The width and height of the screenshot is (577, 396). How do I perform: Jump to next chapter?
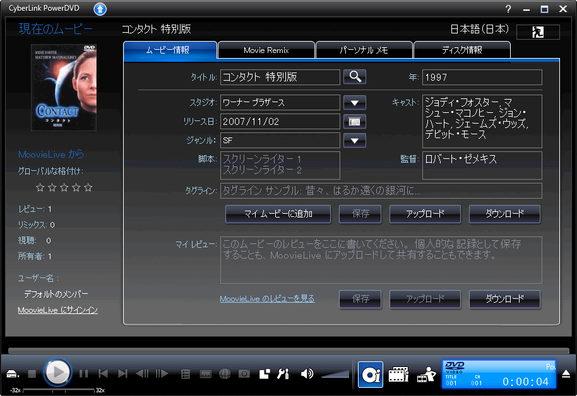[122, 374]
